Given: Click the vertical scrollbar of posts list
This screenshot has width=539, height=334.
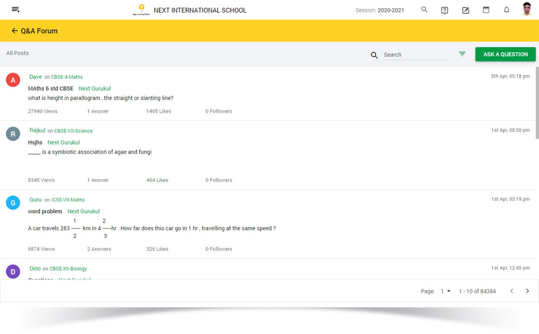Looking at the screenshot, I should (536, 102).
